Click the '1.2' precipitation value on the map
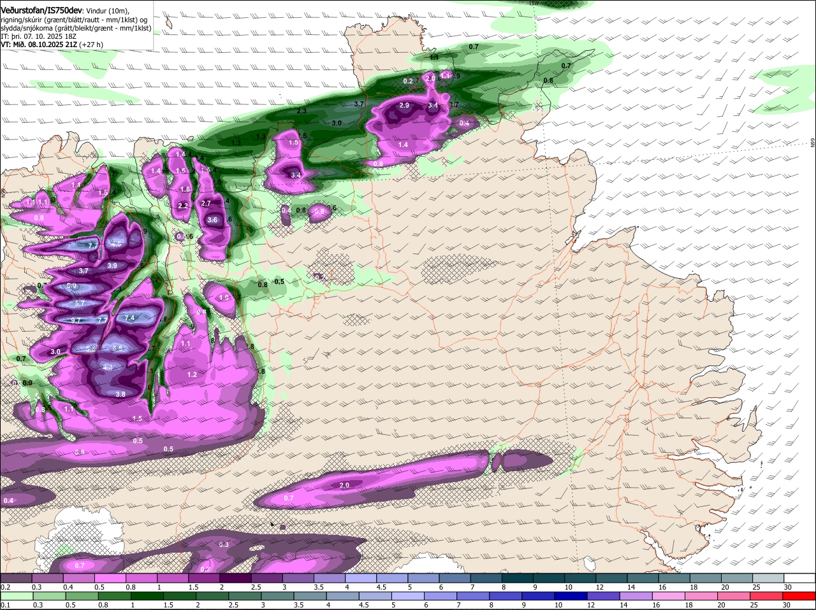816x610 pixels. [192, 374]
